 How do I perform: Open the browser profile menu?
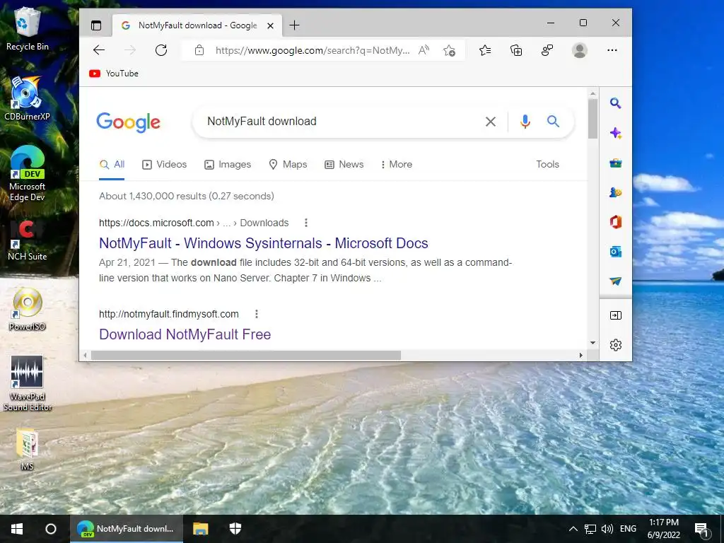tap(580, 50)
